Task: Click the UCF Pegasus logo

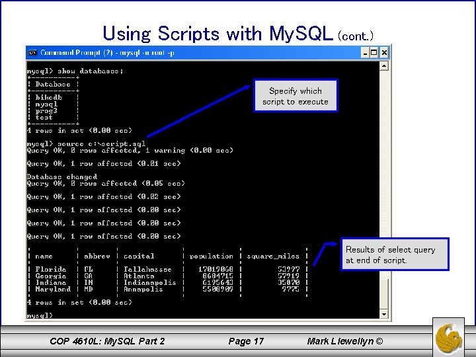Action: click(x=449, y=338)
